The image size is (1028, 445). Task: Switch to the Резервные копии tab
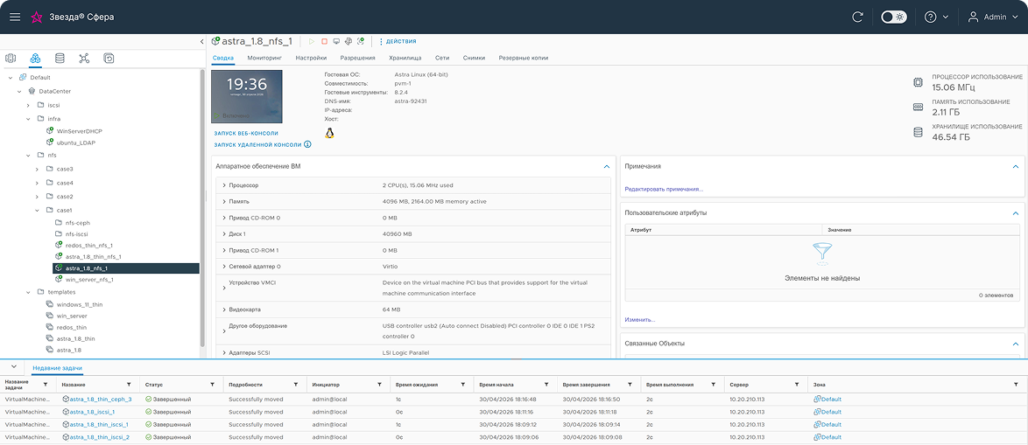[523, 59]
